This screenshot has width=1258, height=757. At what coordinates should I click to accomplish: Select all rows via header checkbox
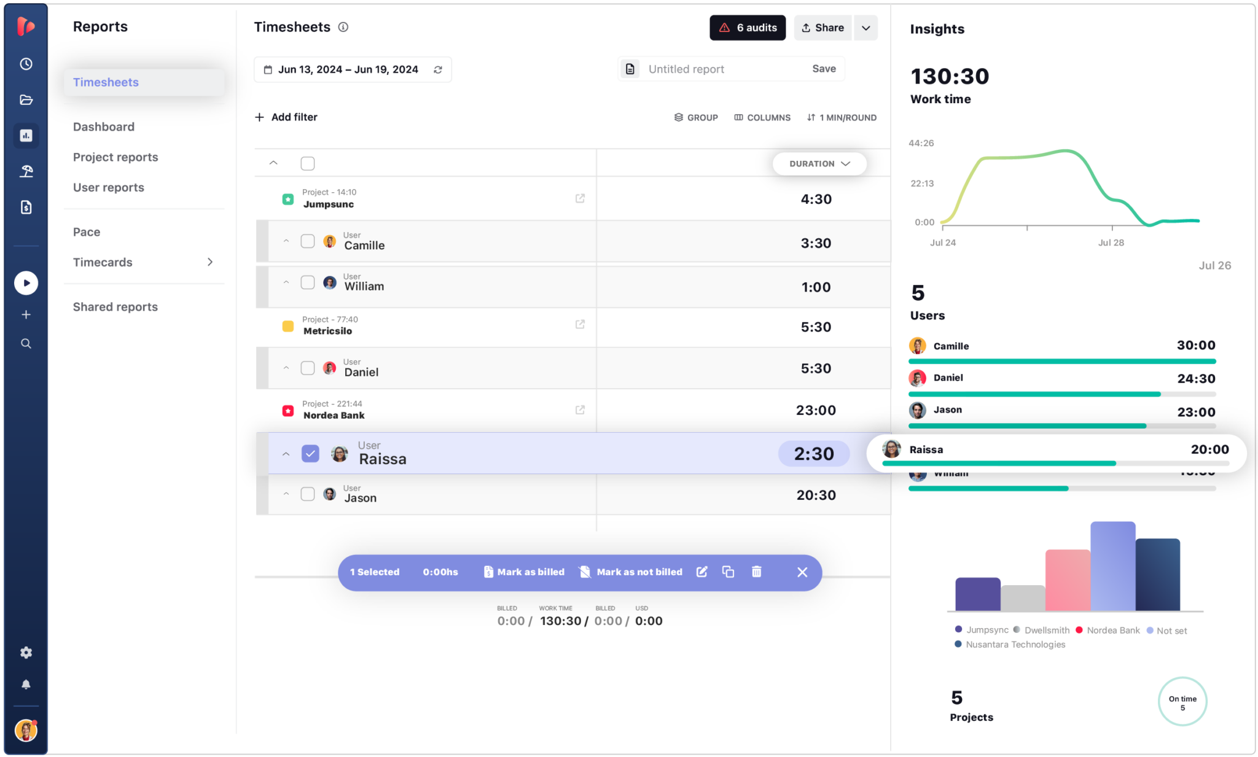click(308, 163)
